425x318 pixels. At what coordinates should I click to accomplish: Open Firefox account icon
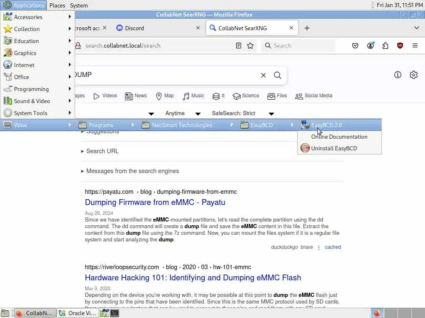(x=371, y=46)
